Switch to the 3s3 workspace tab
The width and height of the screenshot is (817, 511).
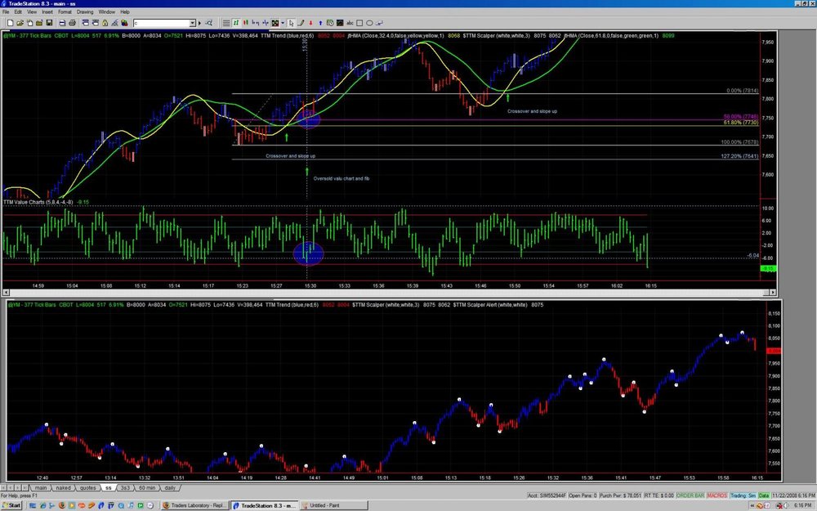125,488
